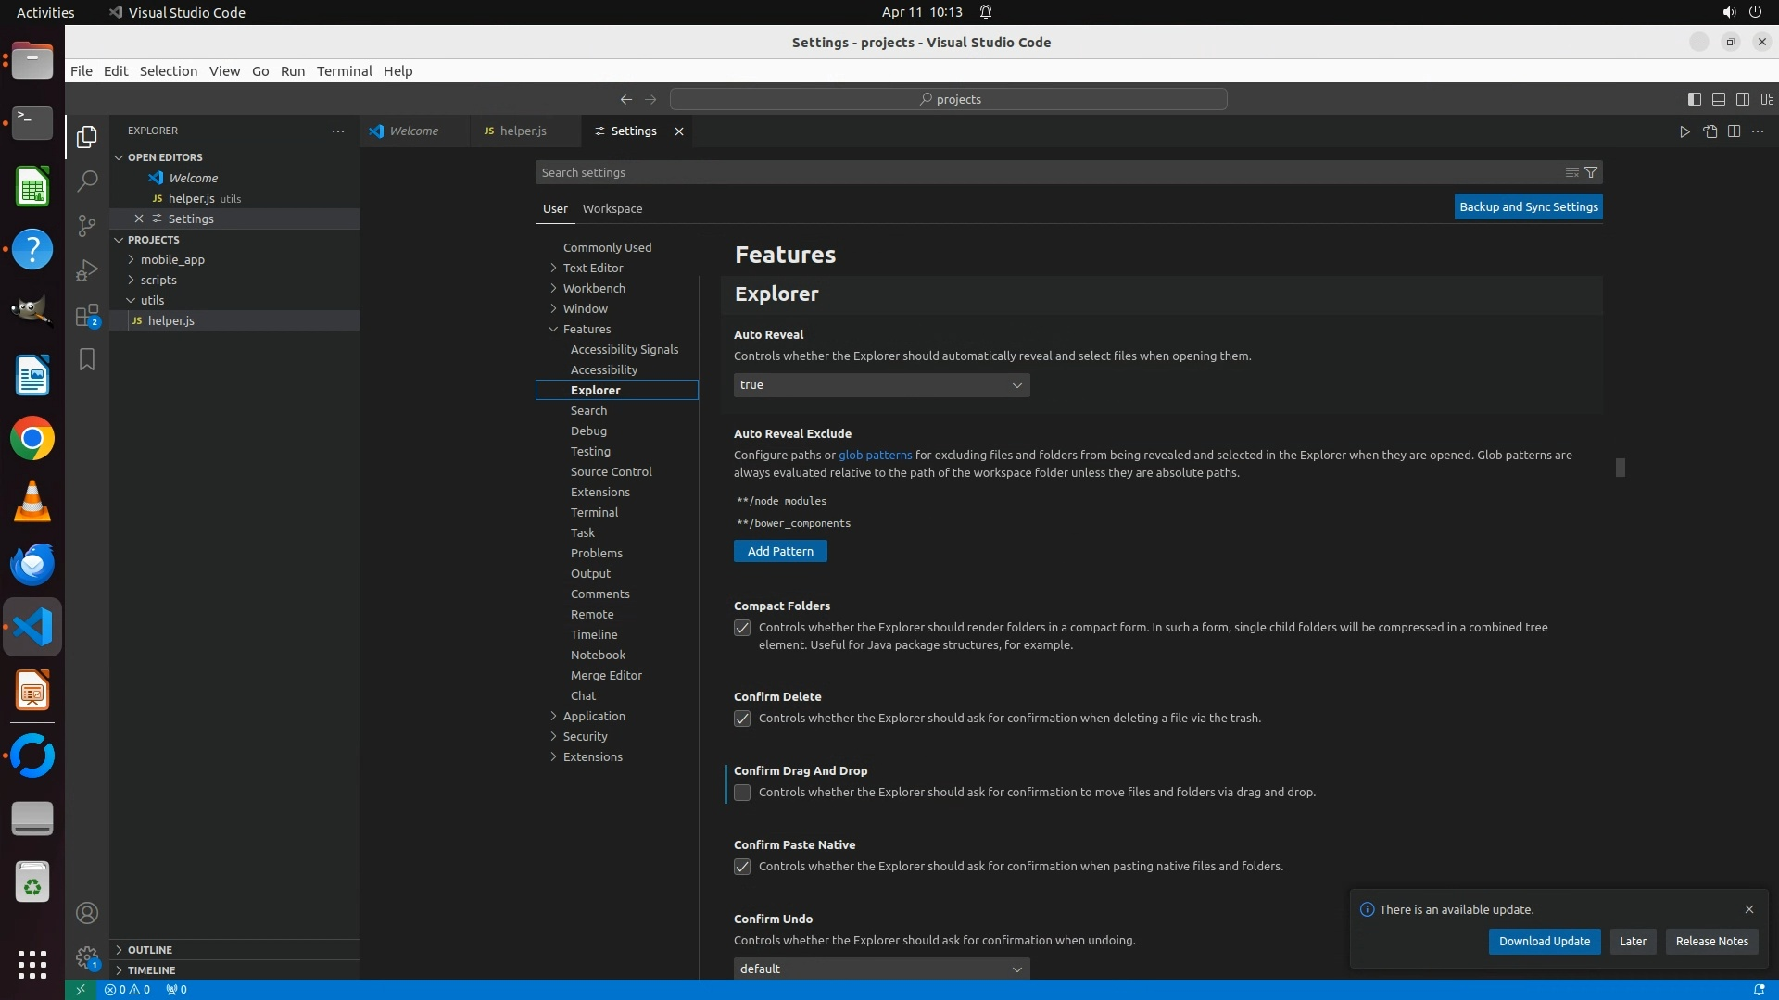Toggle the bottom panel layout icon
The image size is (1779, 1000).
click(x=1718, y=99)
